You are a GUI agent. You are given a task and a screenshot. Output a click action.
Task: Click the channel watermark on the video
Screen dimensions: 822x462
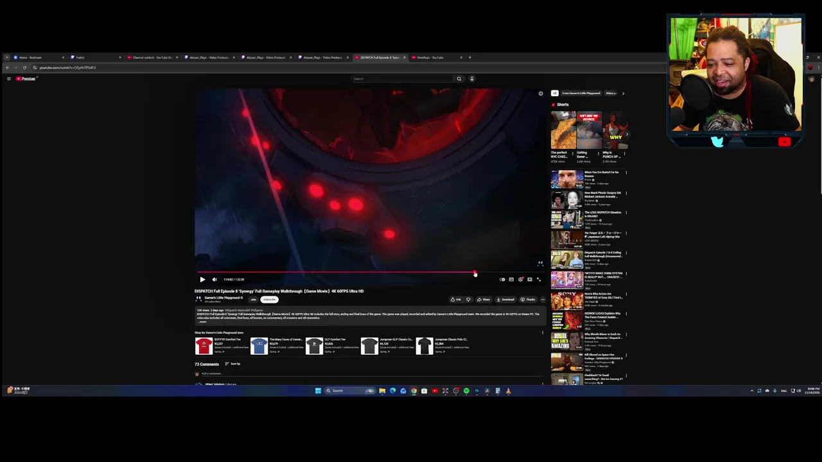[540, 263]
